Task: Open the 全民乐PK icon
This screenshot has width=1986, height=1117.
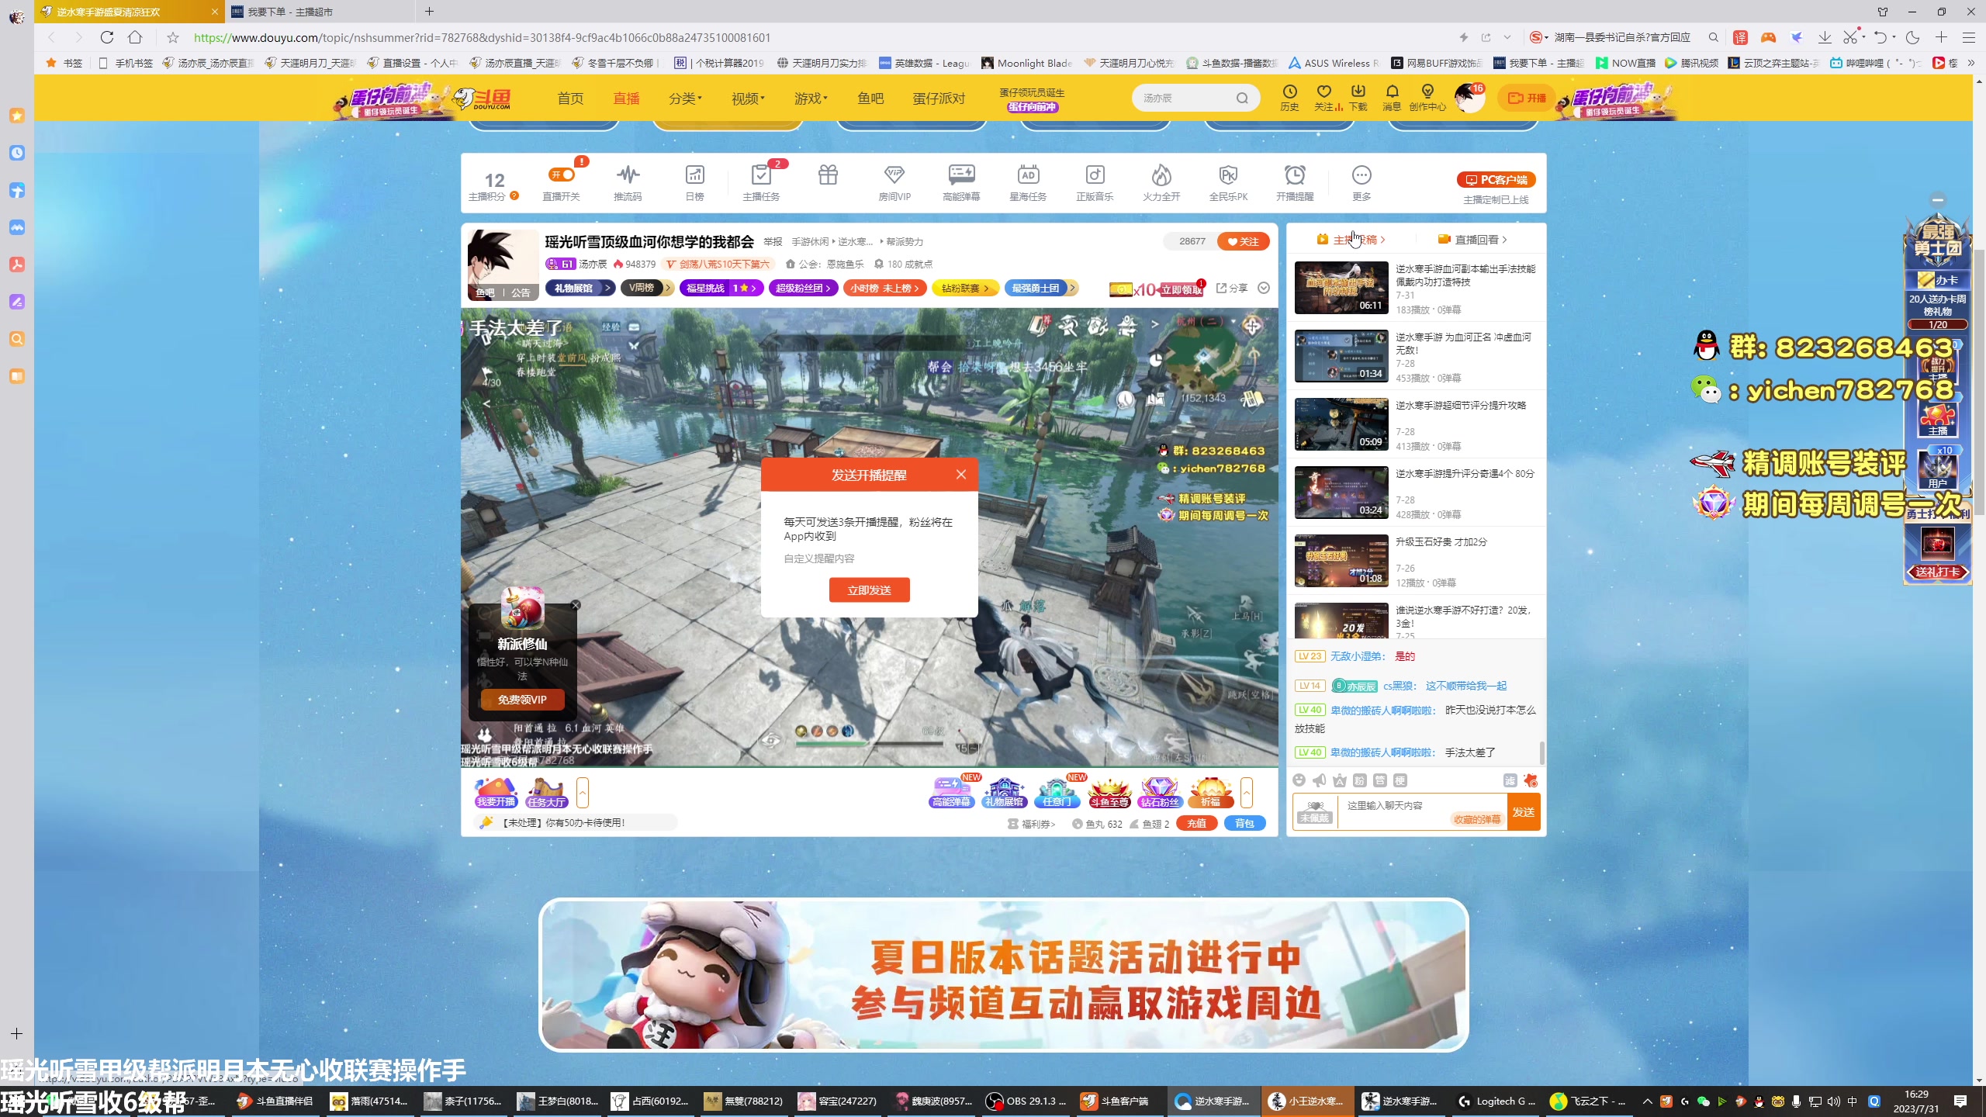Action: 1228,175
